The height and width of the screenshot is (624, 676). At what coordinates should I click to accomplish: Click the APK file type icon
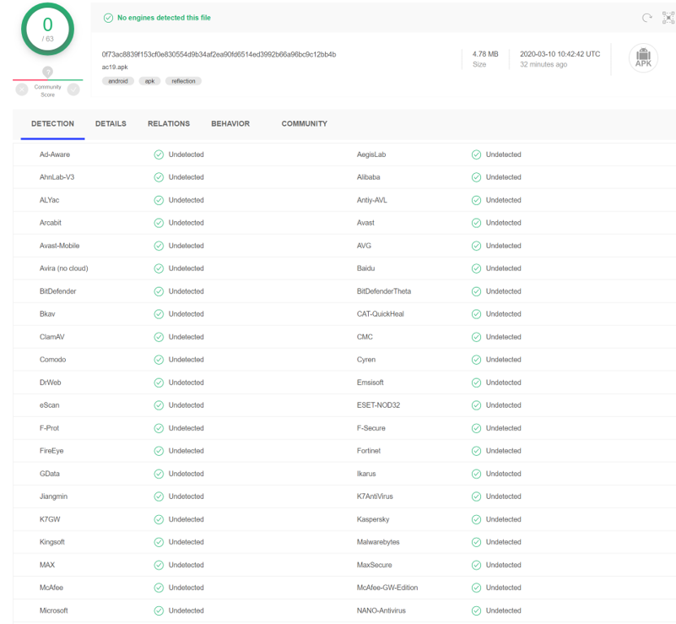coord(643,57)
